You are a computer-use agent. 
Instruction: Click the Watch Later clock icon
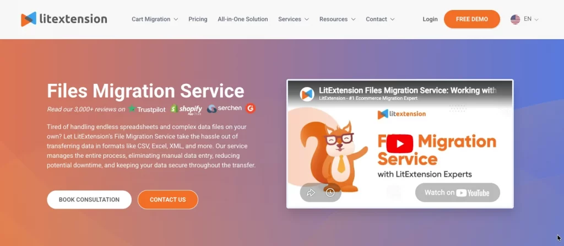330,192
